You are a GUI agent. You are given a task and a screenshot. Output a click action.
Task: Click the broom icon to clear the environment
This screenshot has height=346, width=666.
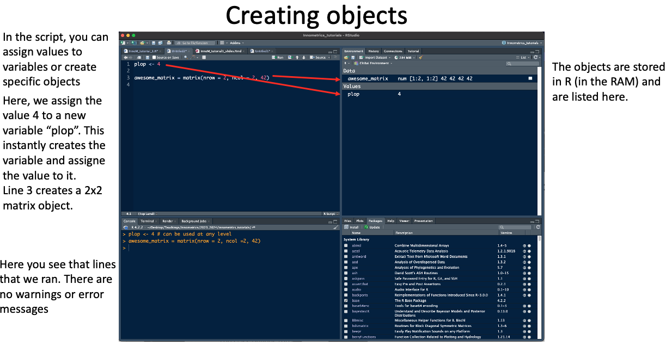[x=420, y=57]
